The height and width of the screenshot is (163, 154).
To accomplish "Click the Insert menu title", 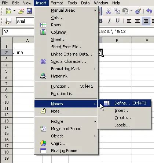I will click(41, 3).
